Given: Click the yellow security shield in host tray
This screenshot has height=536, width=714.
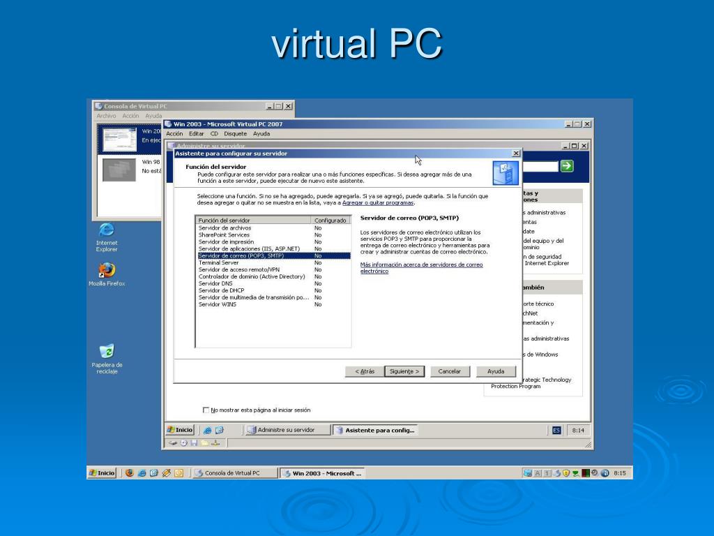Looking at the screenshot, I should tap(566, 473).
